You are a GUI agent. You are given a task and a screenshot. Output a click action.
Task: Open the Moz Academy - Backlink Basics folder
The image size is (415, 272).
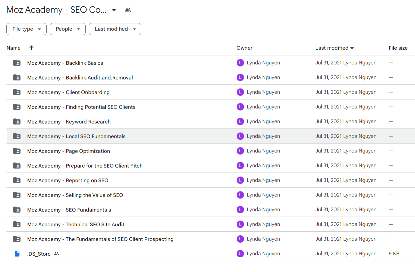point(65,63)
